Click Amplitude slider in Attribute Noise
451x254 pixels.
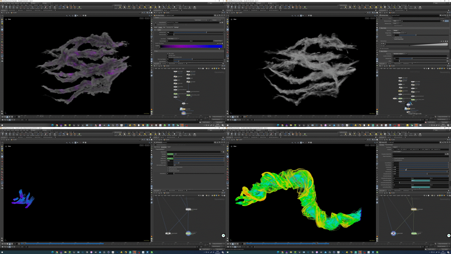point(424,35)
